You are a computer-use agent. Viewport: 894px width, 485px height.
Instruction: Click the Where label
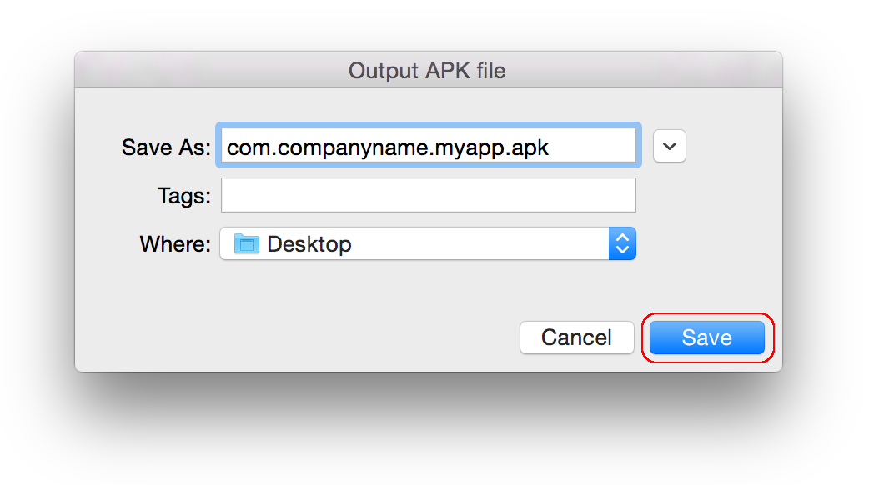click(177, 243)
